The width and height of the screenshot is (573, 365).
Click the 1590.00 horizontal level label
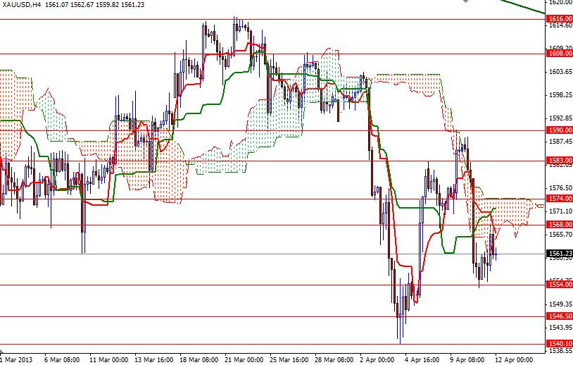(558, 130)
